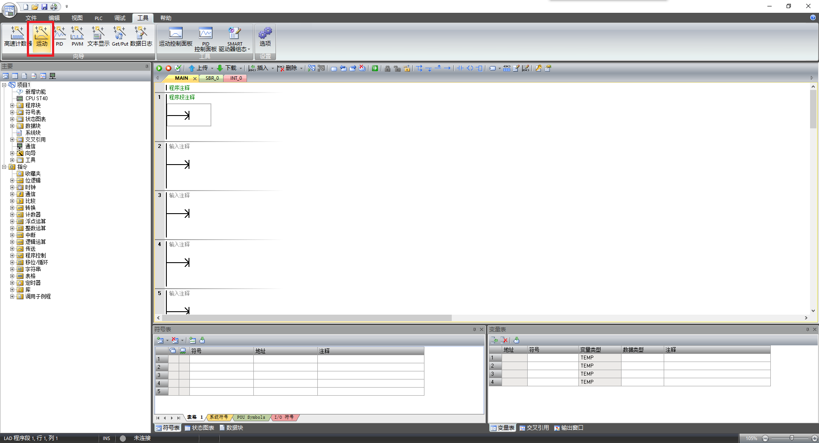Open the help question mark icon
This screenshot has height=443, width=819.
813,17
